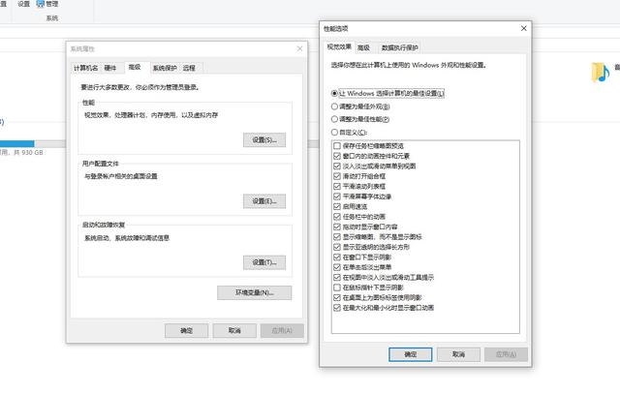Switch to 视觉效果 tab in 性能选项
This screenshot has height=394, width=620.
pos(339,47)
